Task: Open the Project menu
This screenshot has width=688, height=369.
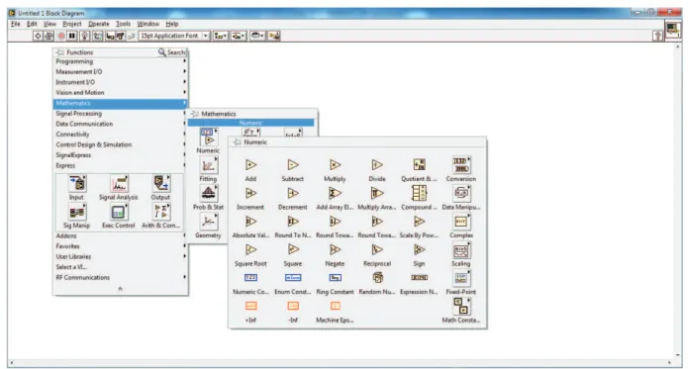Action: click(72, 24)
